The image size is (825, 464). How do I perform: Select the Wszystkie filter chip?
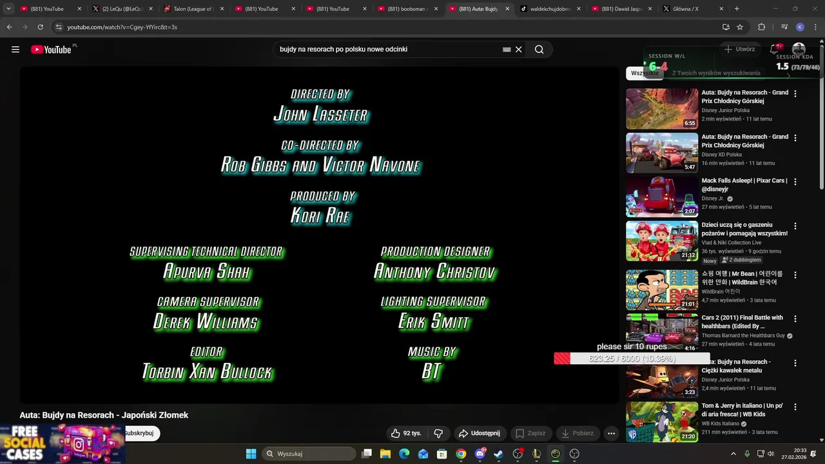point(645,73)
